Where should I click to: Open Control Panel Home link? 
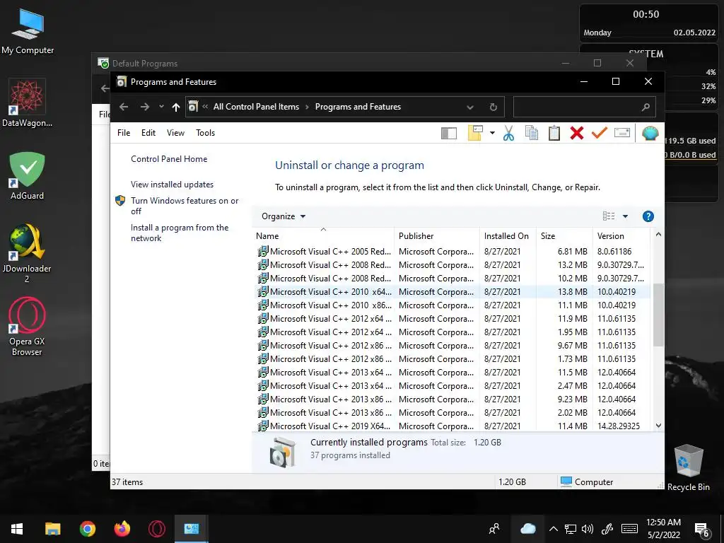(x=169, y=159)
